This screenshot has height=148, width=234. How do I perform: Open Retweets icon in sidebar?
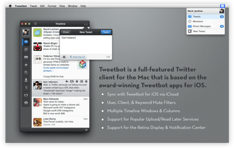click(x=26, y=95)
